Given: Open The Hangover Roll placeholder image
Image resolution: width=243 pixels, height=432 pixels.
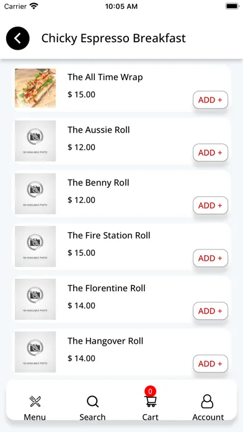Looking at the screenshot, I should click(35, 352).
